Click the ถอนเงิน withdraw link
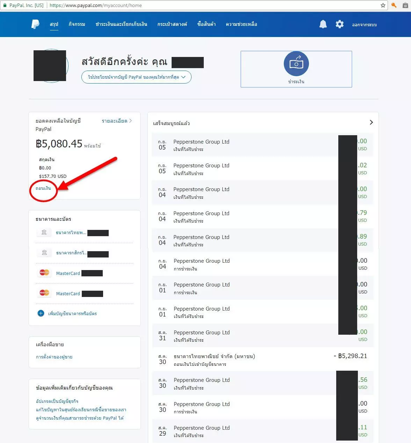 point(43,188)
